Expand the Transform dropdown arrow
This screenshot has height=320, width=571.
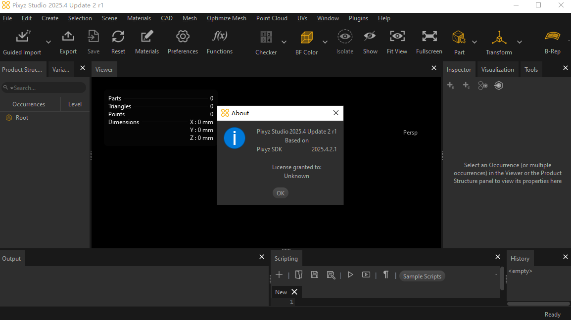coord(520,42)
